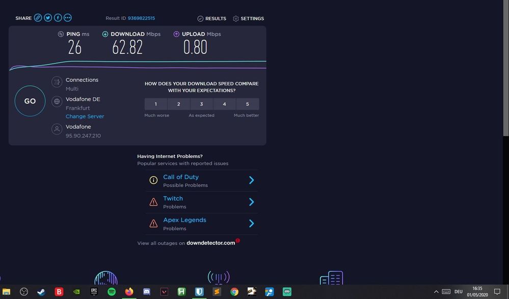Rate download speed as 4
Image resolution: width=509 pixels, height=299 pixels.
[x=224, y=104]
